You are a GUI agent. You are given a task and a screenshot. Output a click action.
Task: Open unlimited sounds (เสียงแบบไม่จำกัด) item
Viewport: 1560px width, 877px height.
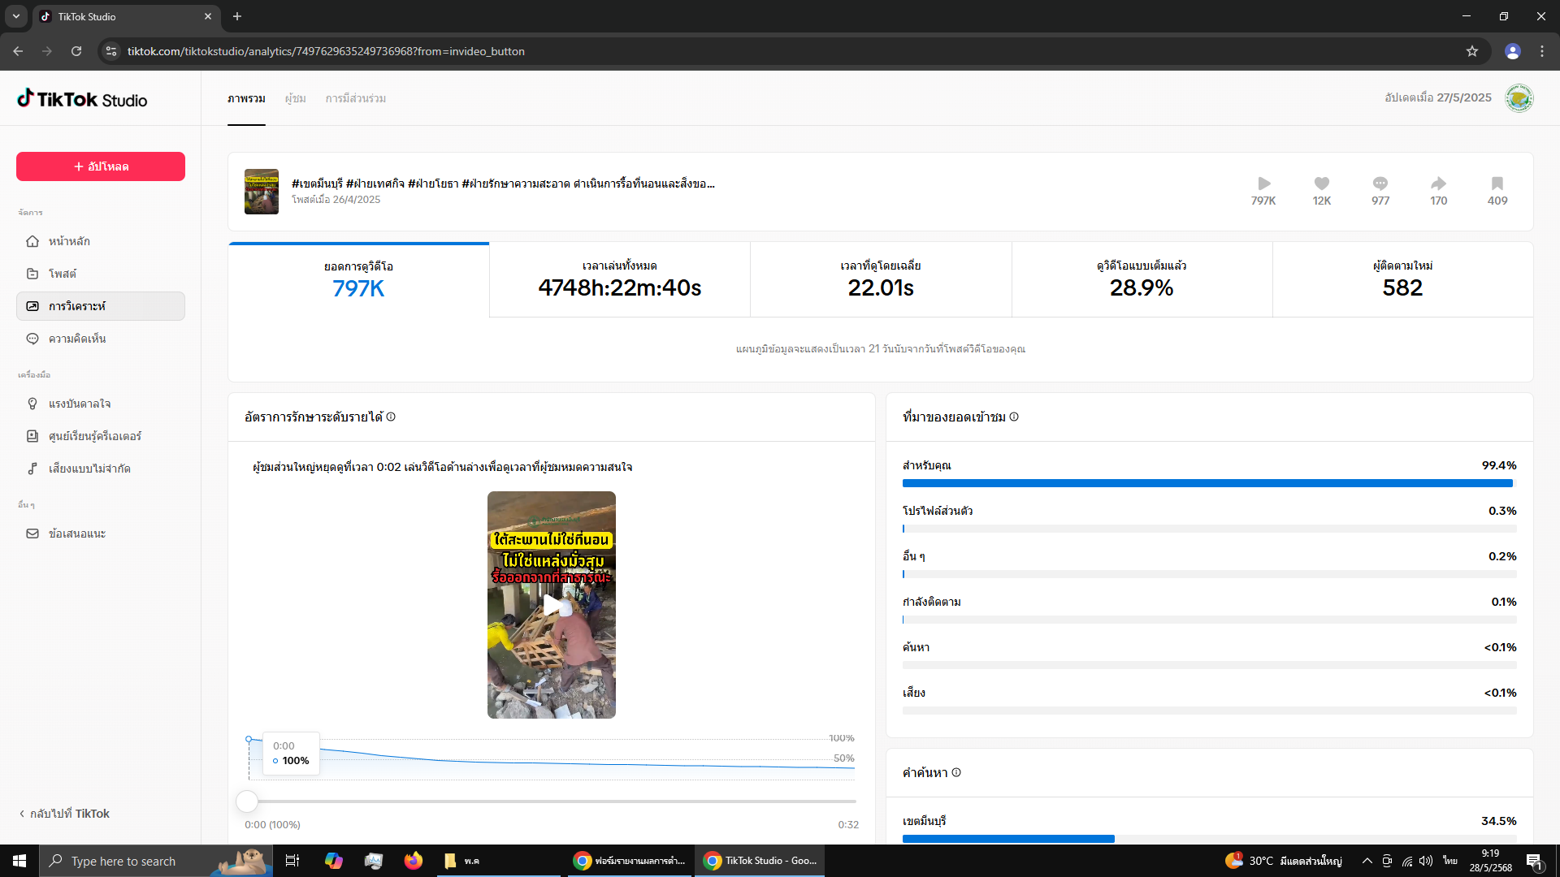click(x=101, y=469)
